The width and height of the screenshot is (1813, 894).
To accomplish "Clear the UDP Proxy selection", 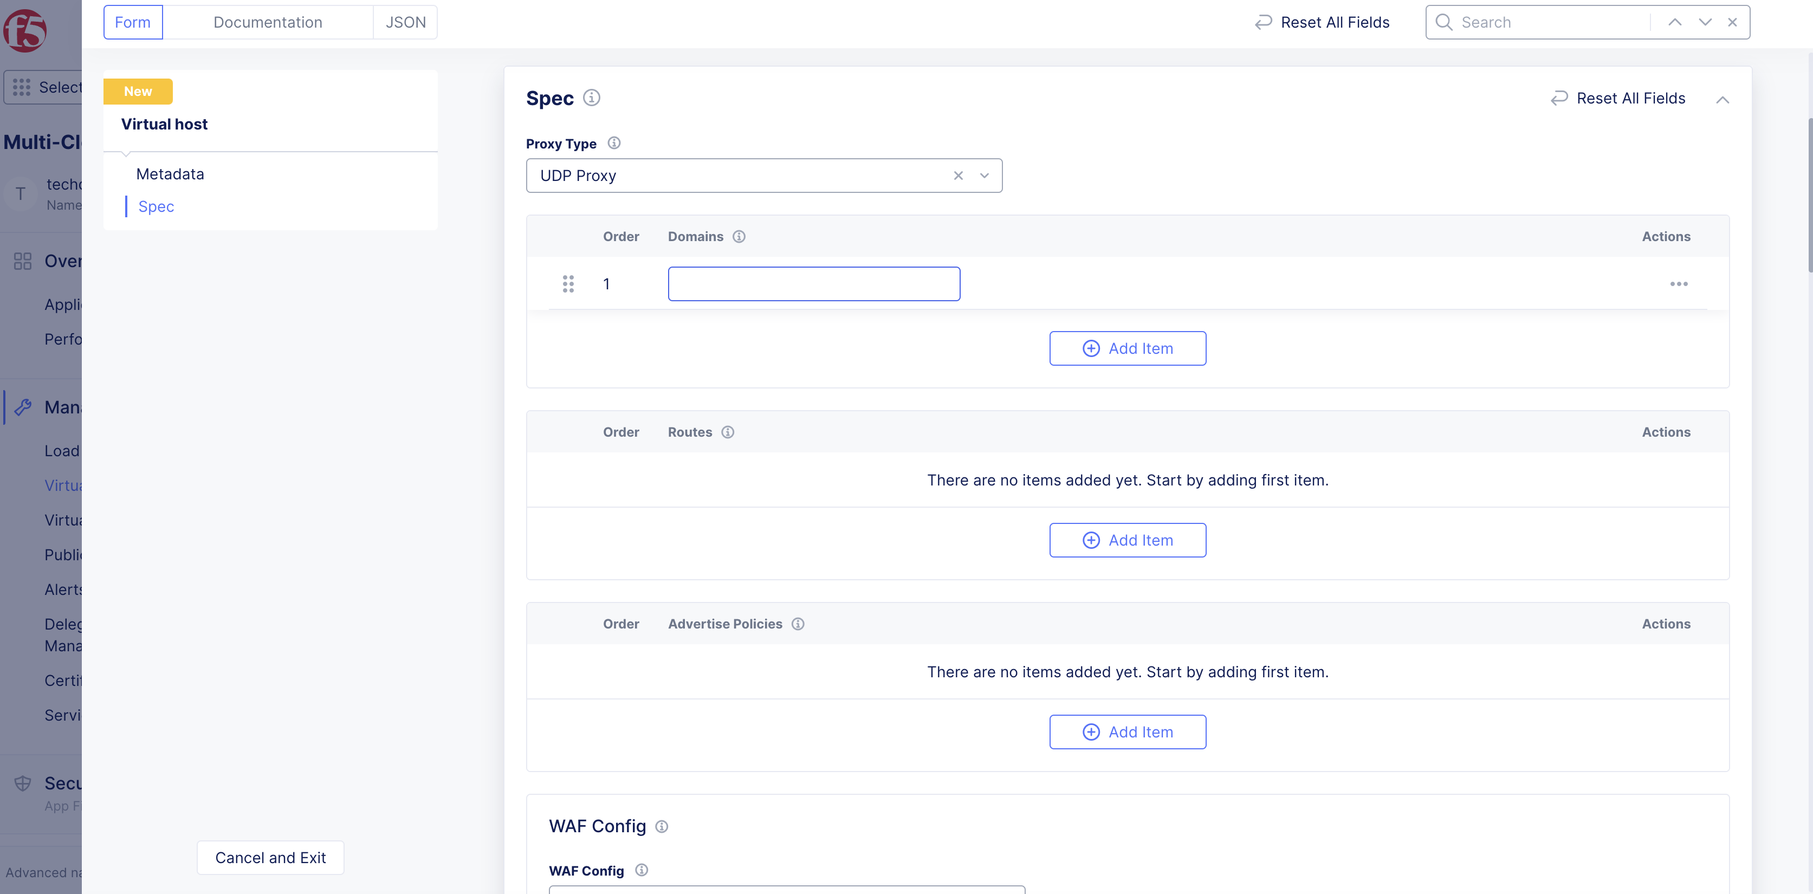I will point(958,176).
